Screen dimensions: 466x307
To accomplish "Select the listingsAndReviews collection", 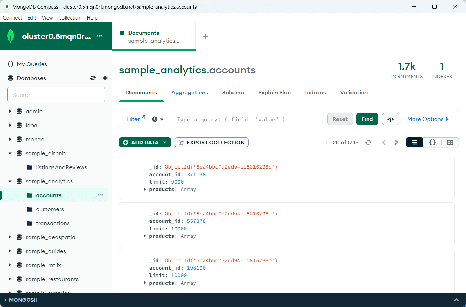I will pos(61,167).
